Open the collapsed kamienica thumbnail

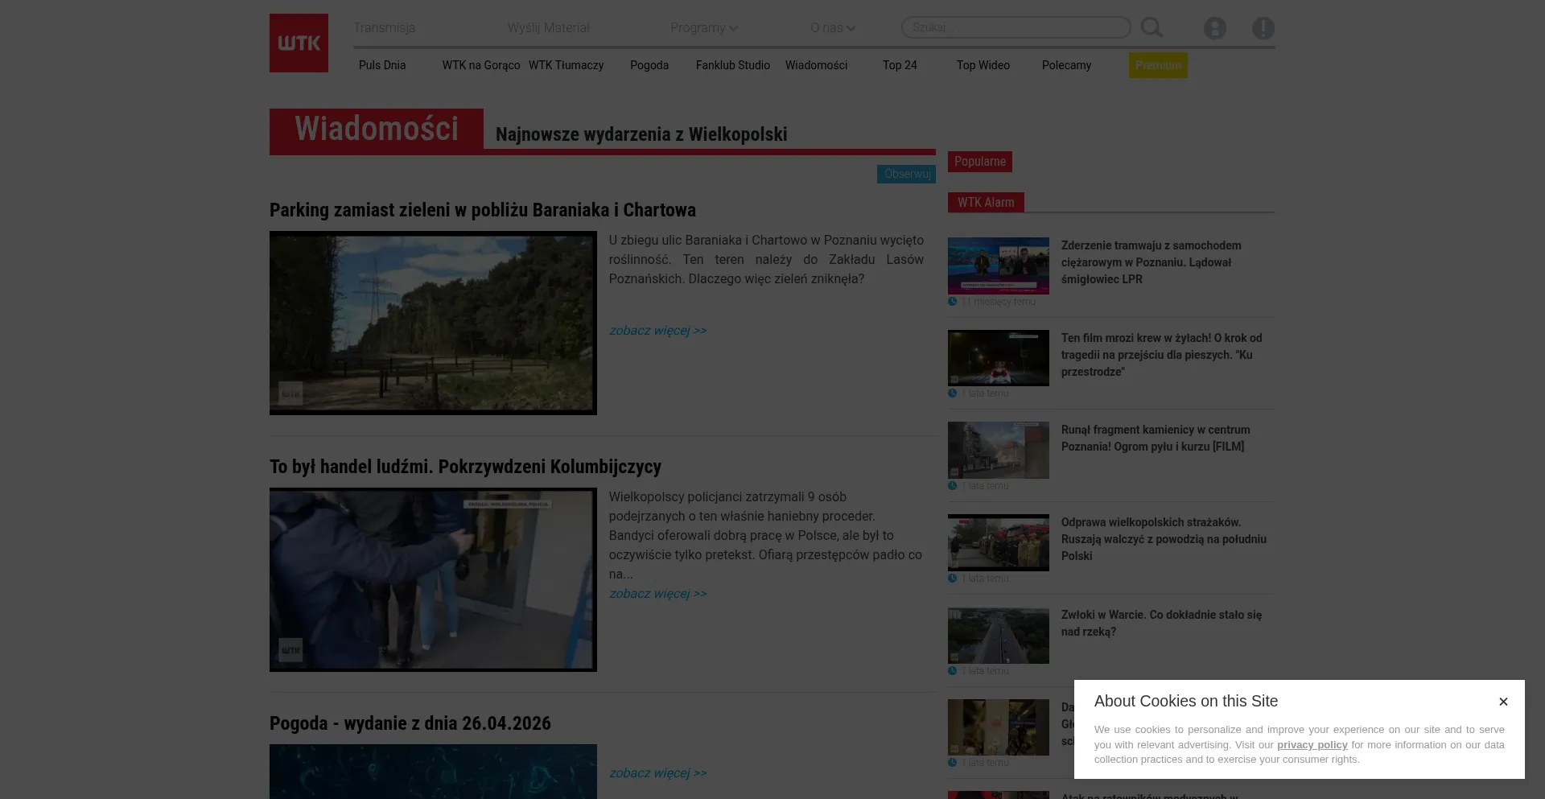[x=999, y=450]
